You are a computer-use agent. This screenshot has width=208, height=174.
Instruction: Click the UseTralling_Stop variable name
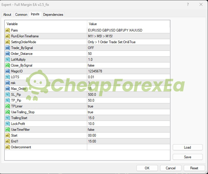coord(23,112)
